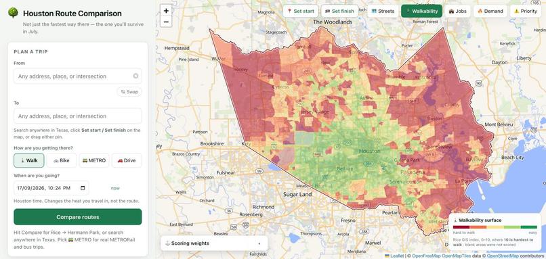The image size is (546, 259).
Task: Open the OpenFreeMap attribution link
Action: 427,256
